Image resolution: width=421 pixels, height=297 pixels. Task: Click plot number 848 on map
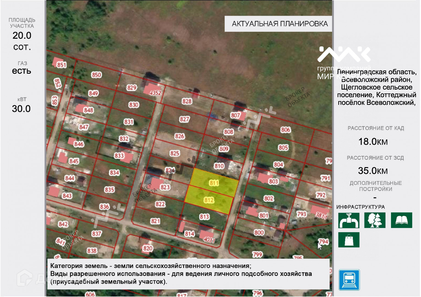(x=88, y=110)
